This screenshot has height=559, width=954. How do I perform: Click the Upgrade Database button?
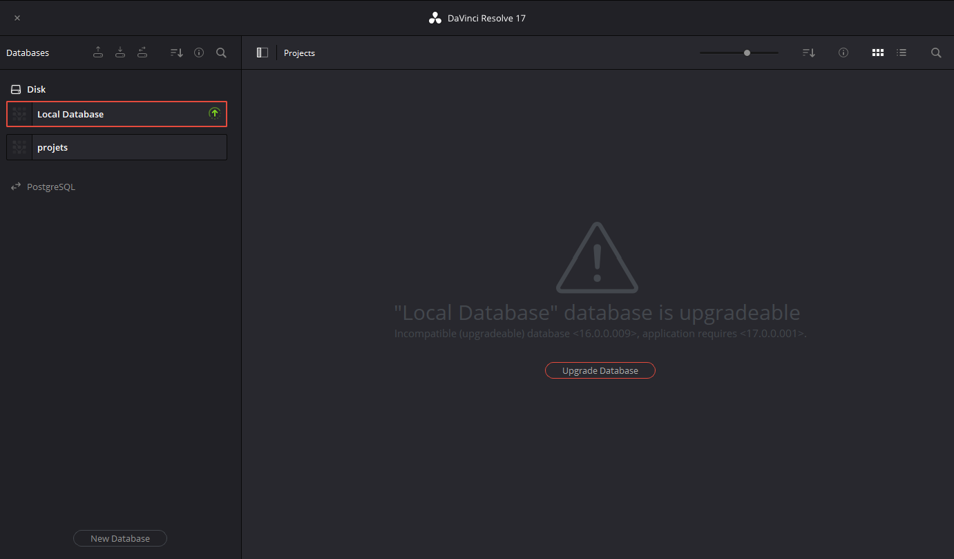click(x=600, y=370)
